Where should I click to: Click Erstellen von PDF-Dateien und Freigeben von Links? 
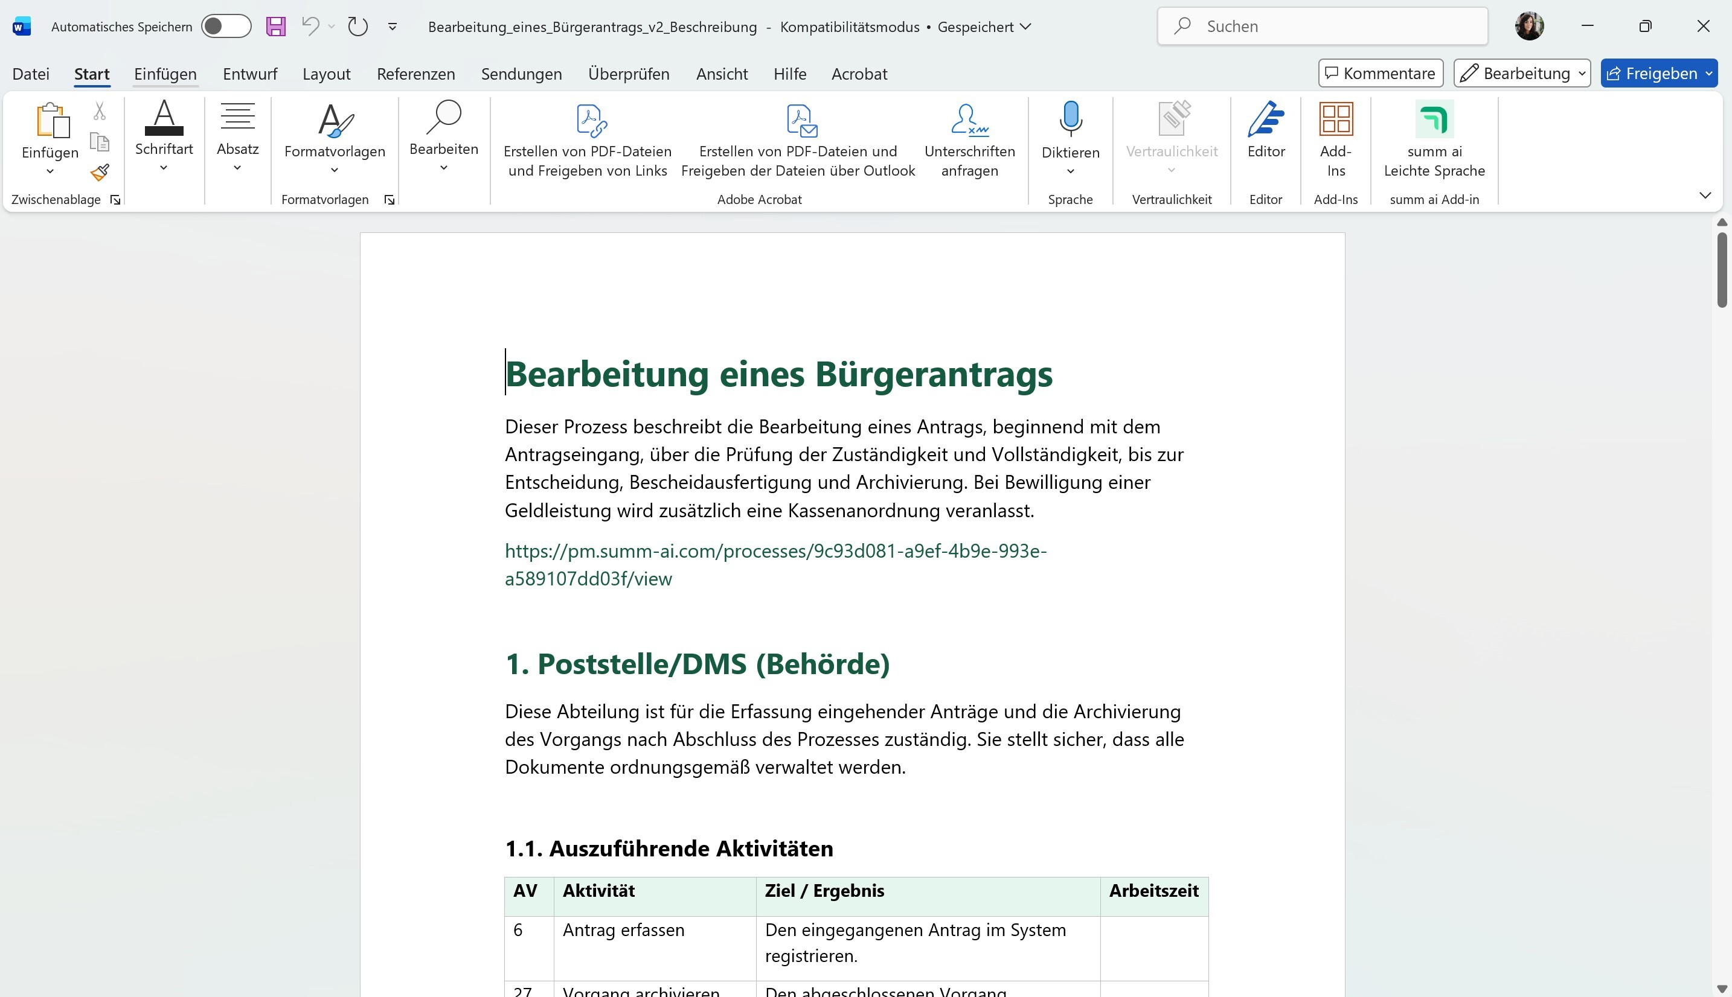[588, 141]
